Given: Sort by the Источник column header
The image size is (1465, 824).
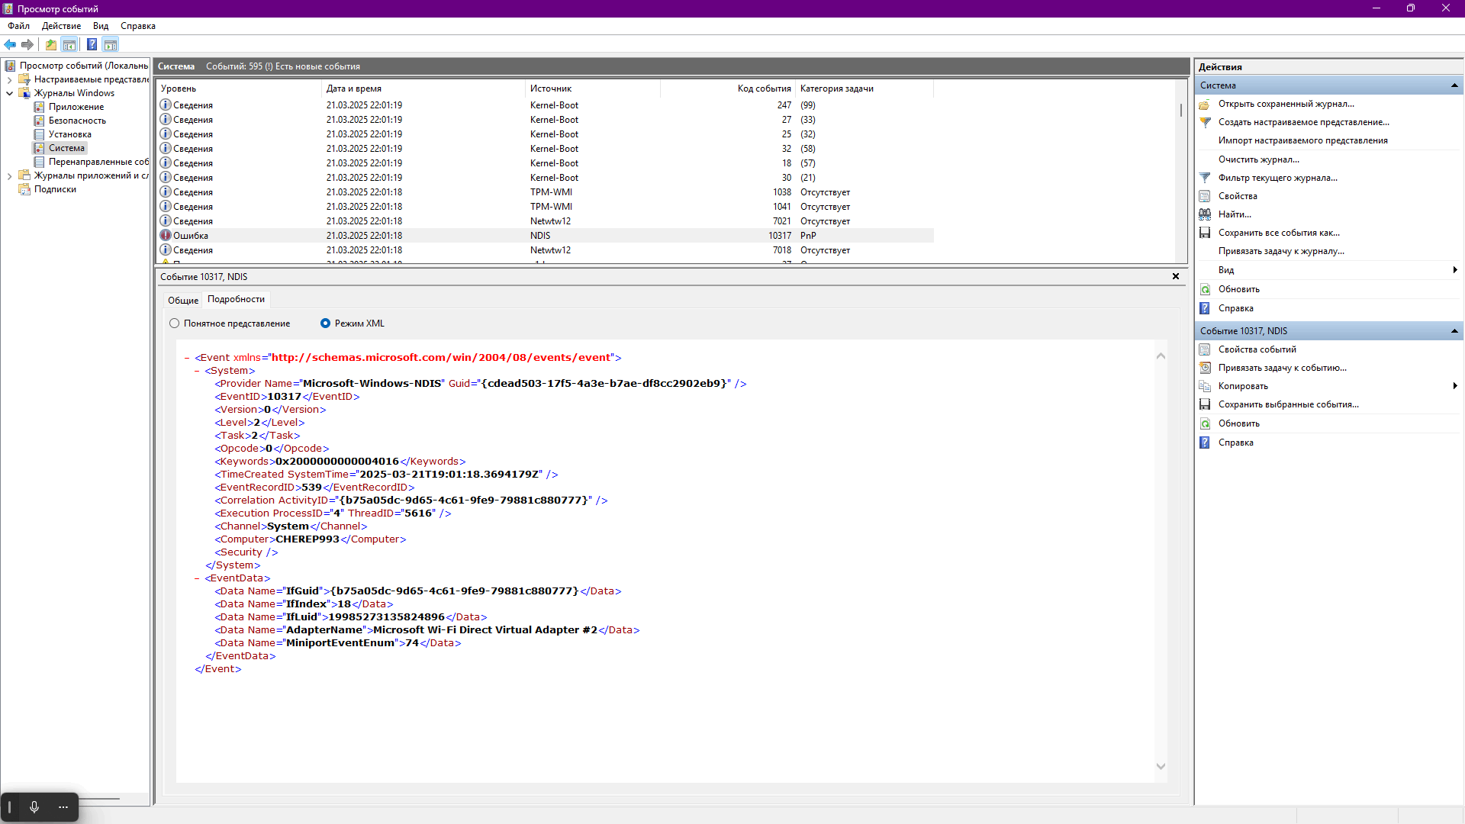Looking at the screenshot, I should 593,89.
